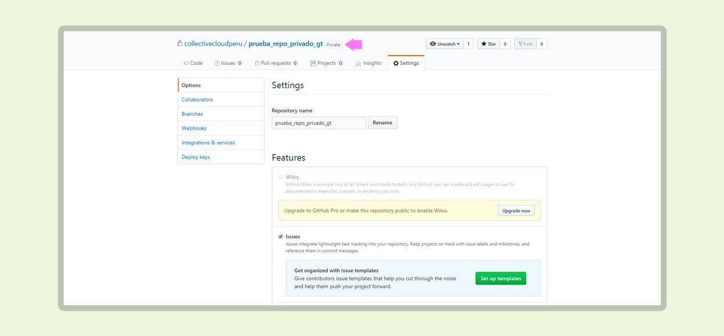724x336 pixels.
Task: Click the Code brackets icon
Action: (x=186, y=63)
